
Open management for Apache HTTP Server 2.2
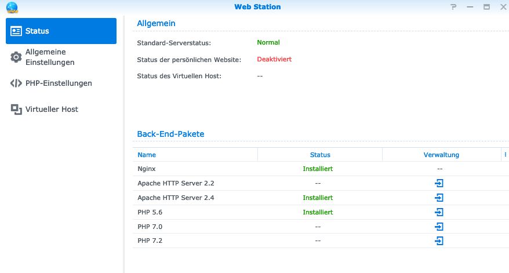(439, 183)
